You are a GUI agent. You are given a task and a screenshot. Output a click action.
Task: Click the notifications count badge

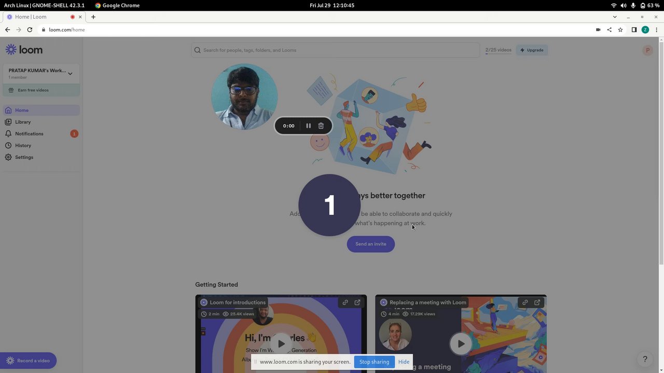[74, 134]
